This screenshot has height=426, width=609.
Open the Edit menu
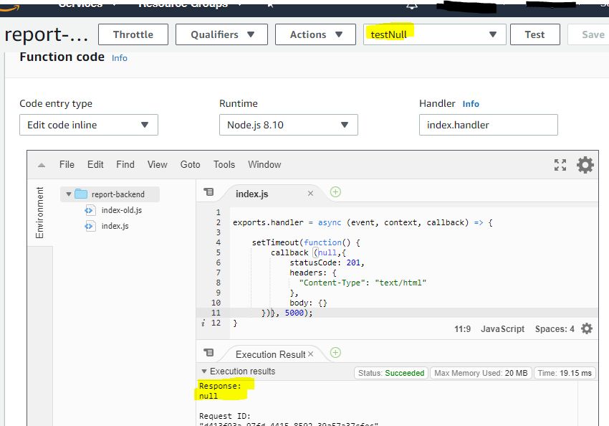tap(95, 164)
